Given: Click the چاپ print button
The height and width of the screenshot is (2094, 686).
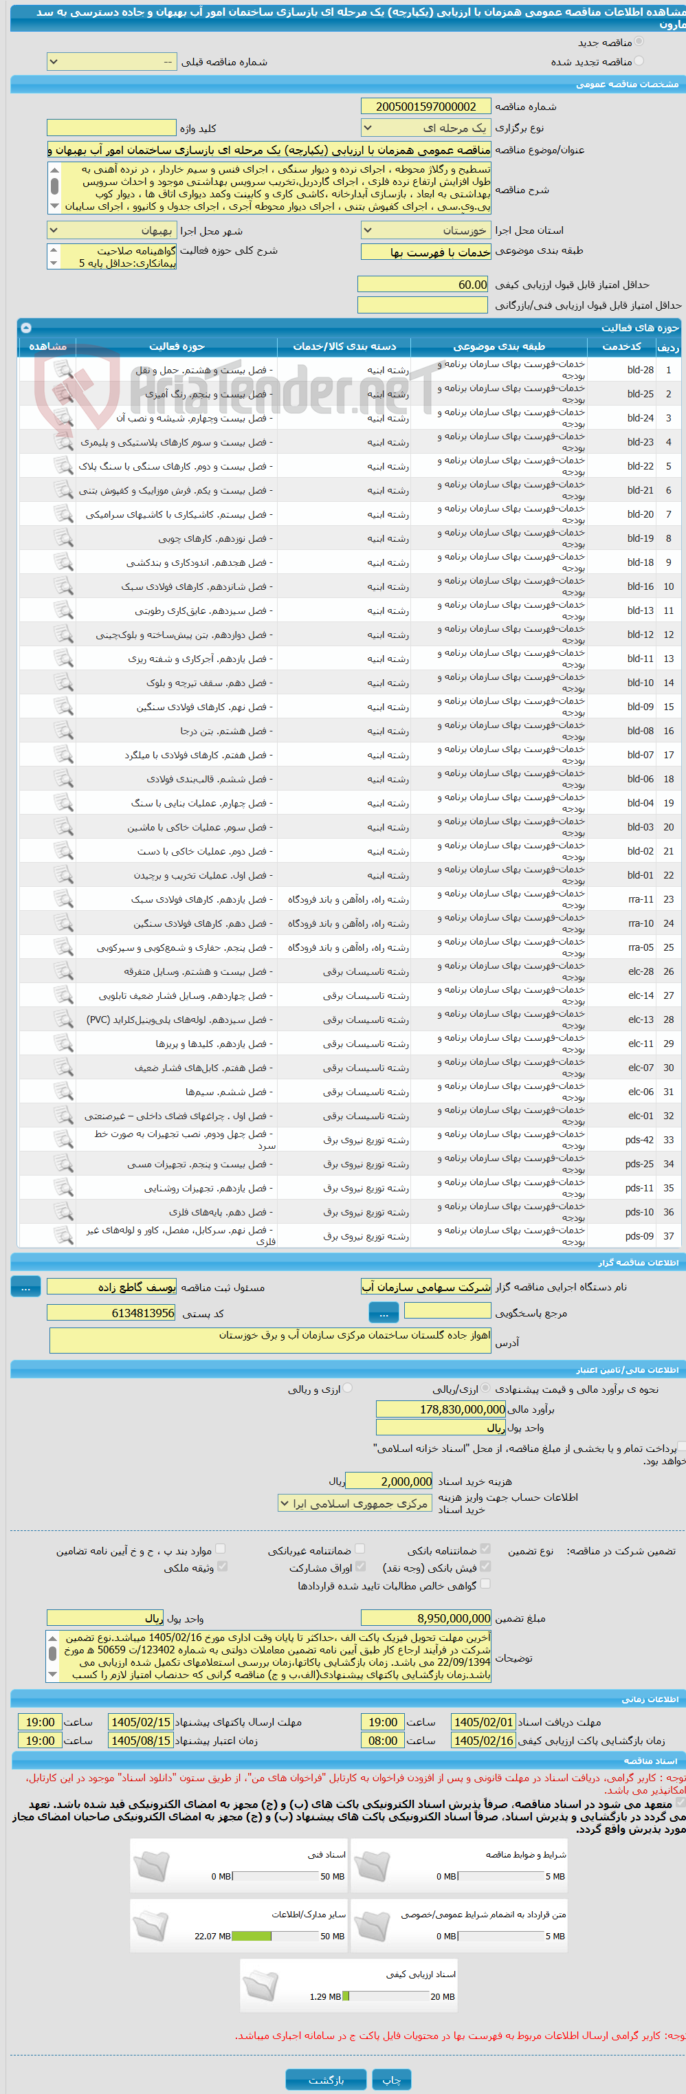Looking at the screenshot, I should pos(391,2080).
